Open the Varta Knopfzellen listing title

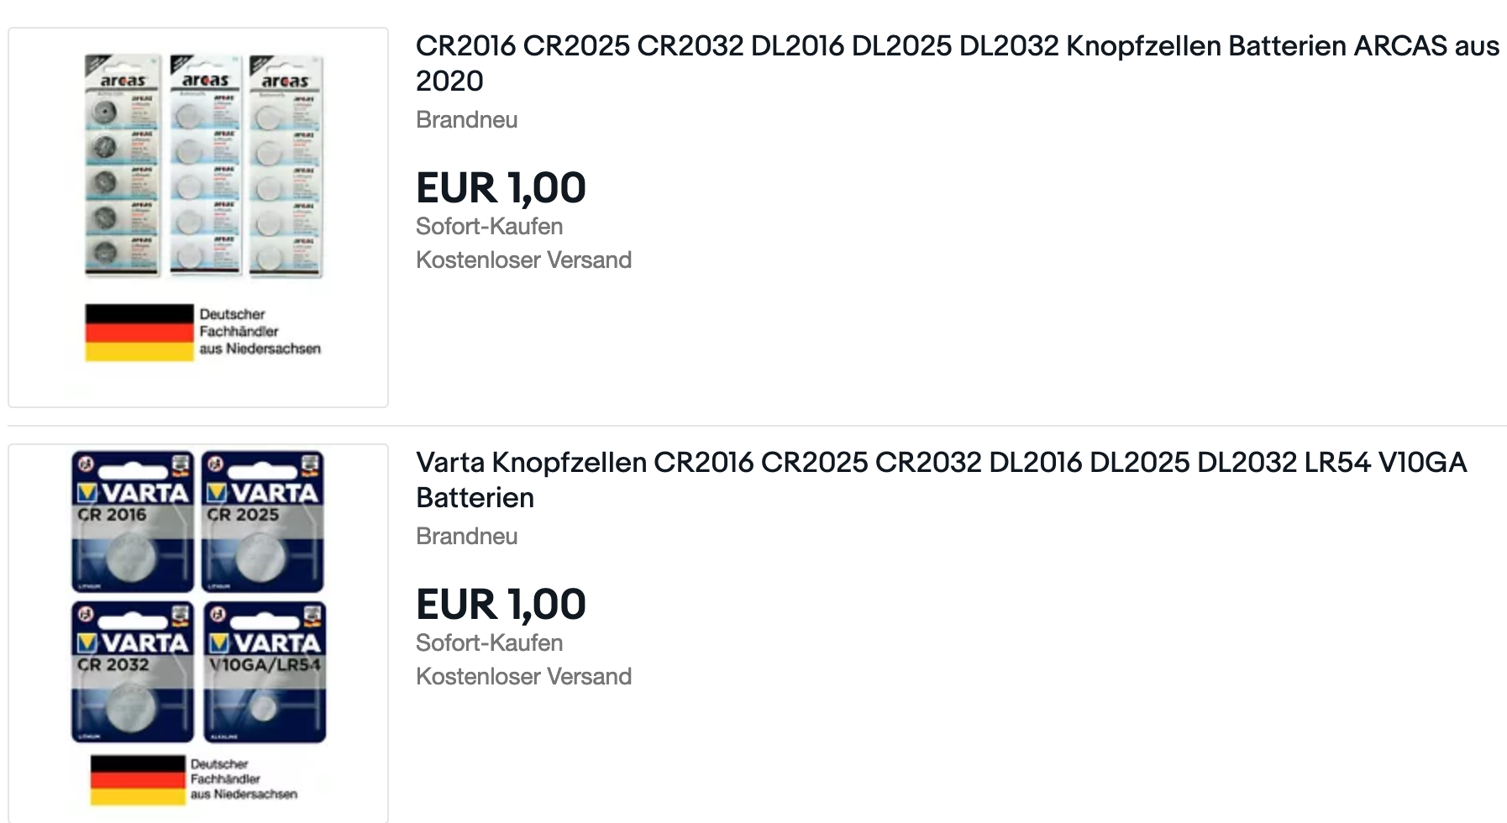pyautogui.click(x=942, y=480)
